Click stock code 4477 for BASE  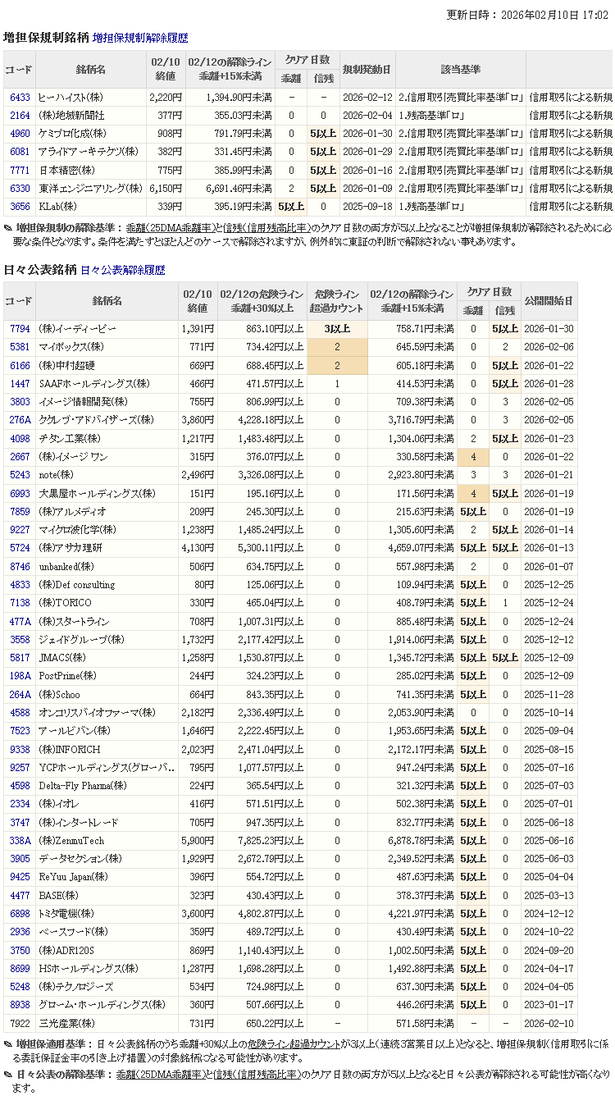20,896
